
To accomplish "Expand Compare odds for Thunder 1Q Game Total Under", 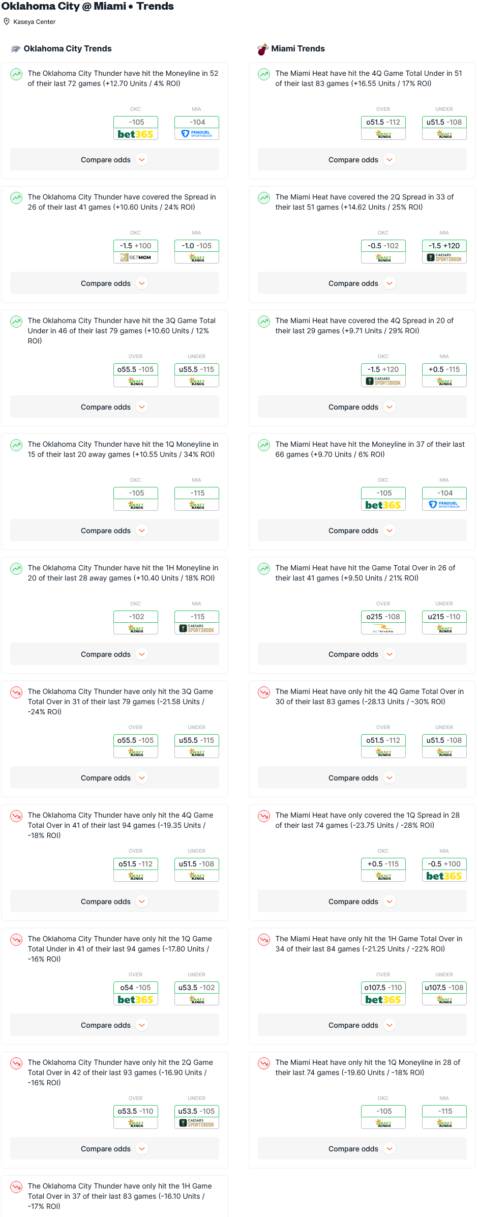I will (115, 1025).
